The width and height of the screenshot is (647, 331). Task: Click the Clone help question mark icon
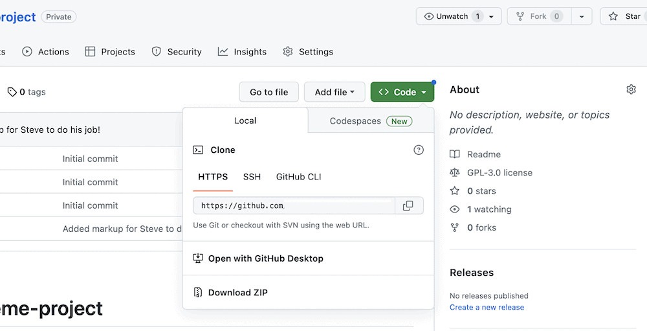click(x=419, y=150)
